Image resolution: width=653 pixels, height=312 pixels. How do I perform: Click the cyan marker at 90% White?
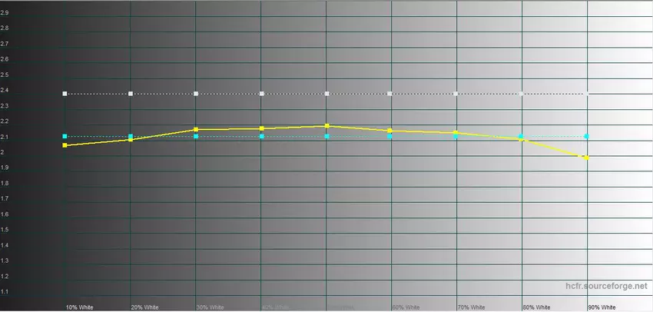[x=588, y=137]
